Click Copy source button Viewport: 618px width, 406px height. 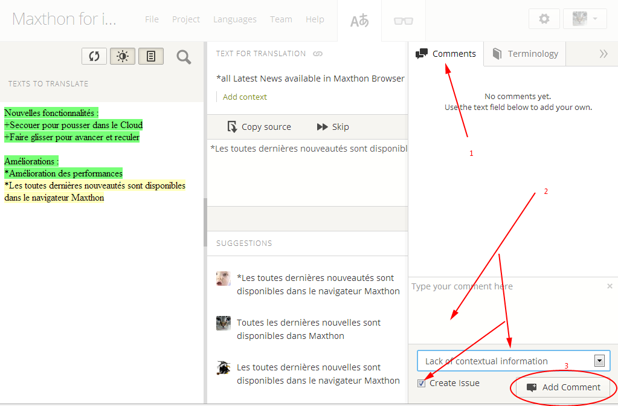point(259,127)
